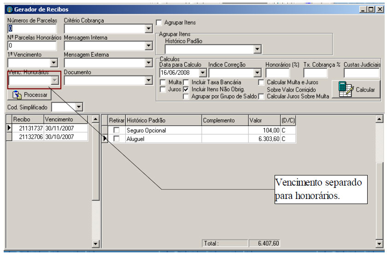Image resolution: width=387 pixels, height=257 pixels.
Task: Click the Honorários (%) input field
Action: [x=277, y=73]
